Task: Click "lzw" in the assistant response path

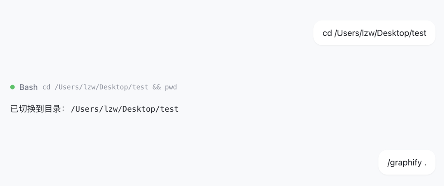Action: click(111, 109)
